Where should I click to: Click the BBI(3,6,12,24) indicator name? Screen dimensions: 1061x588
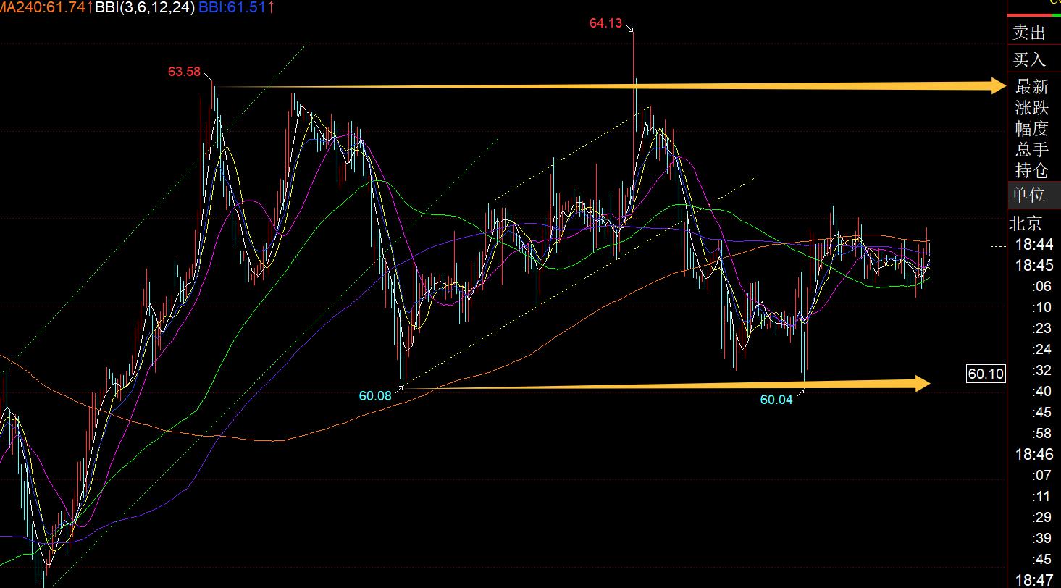click(x=145, y=8)
